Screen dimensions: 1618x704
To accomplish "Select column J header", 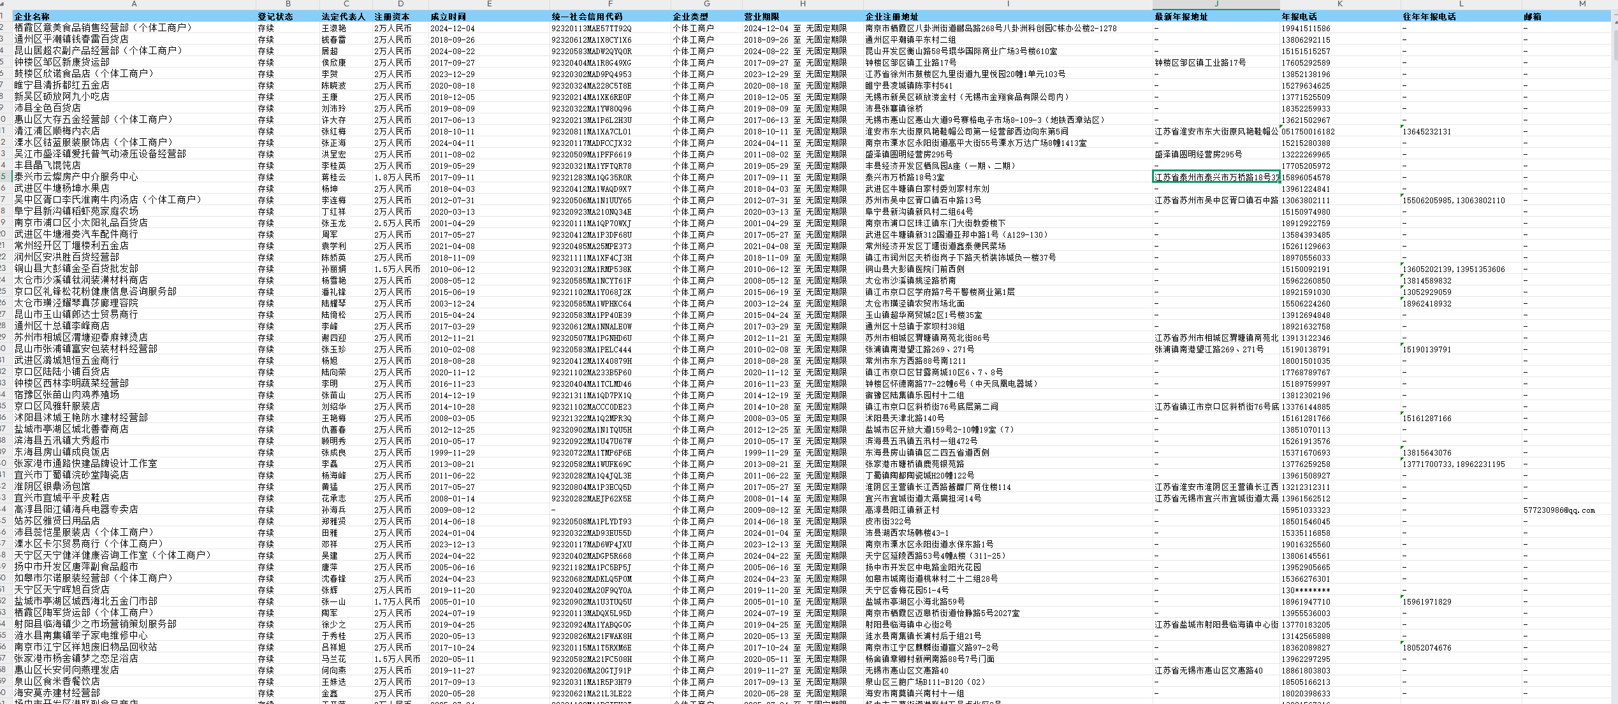I will 1216,4.
